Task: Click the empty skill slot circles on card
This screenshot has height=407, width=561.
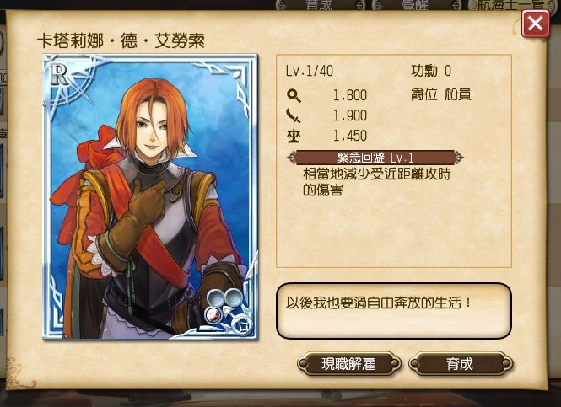Action: [x=224, y=297]
